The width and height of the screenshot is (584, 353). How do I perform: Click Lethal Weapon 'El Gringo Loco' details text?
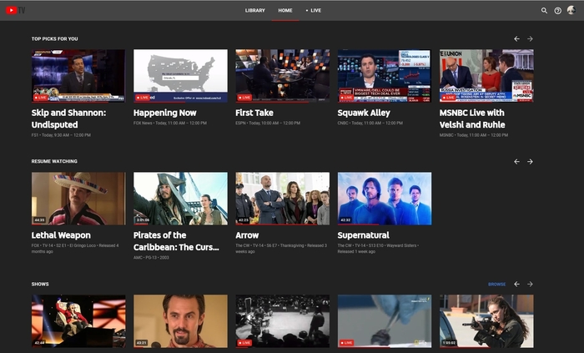pos(75,249)
